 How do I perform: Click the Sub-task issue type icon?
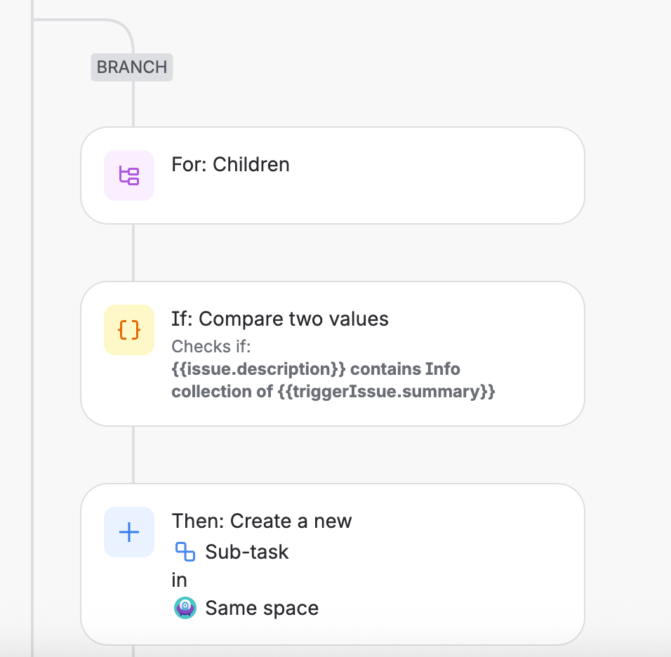[x=185, y=552]
